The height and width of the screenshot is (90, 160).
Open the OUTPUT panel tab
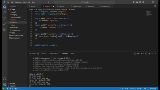pos(44,53)
